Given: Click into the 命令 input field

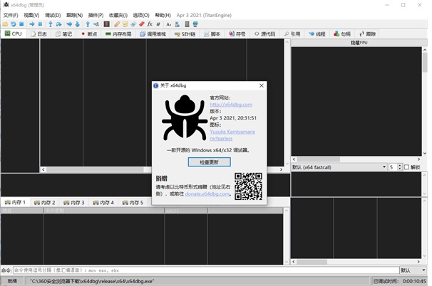Looking at the screenshot, I should coord(206,270).
